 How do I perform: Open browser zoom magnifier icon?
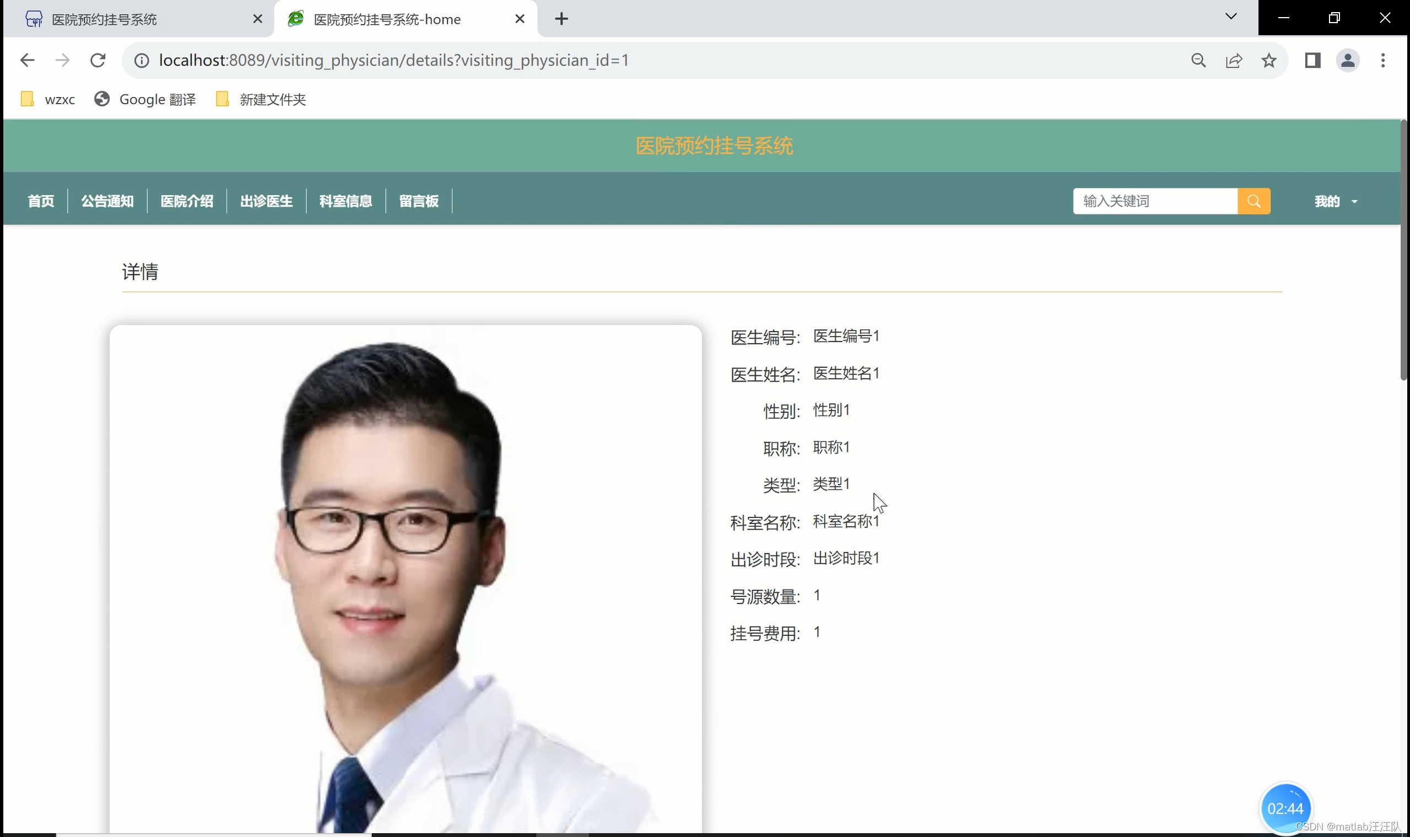(x=1198, y=61)
